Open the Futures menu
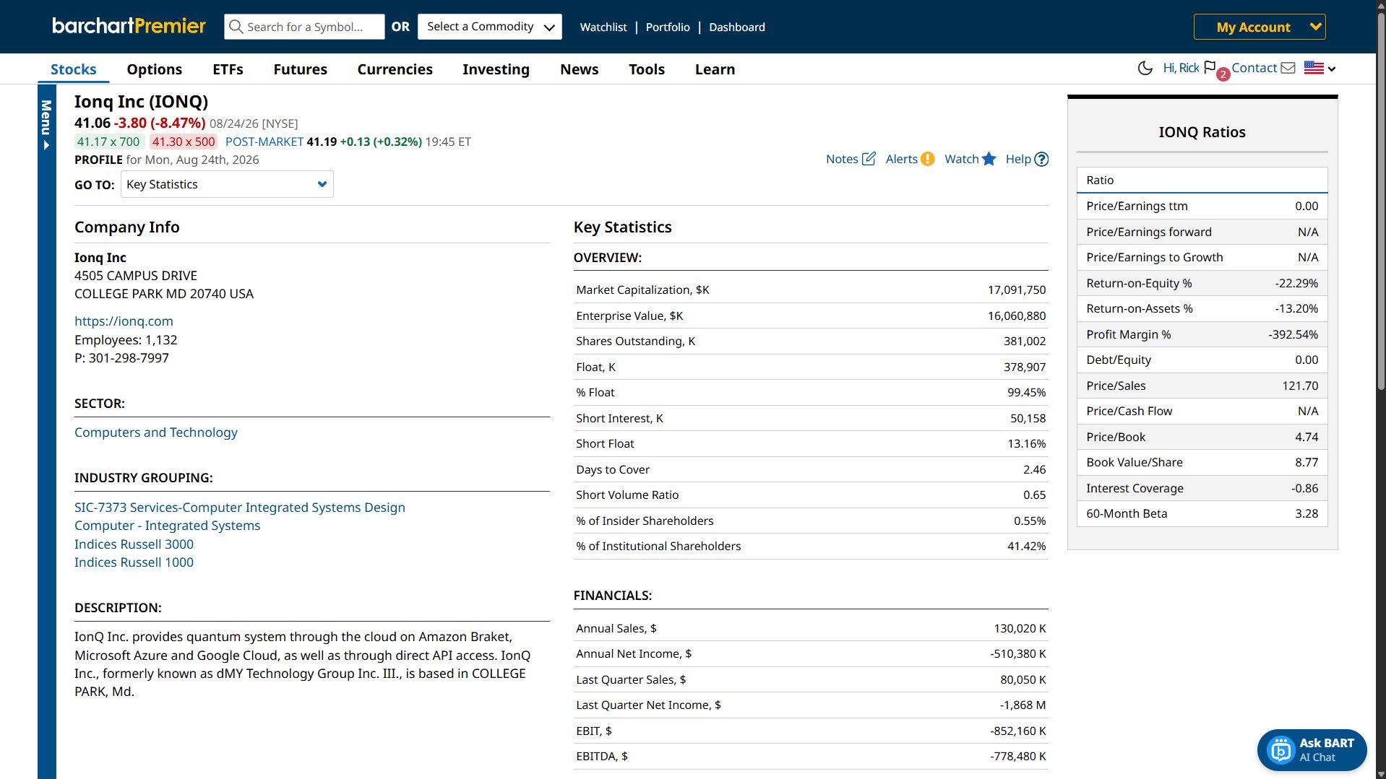Viewport: 1386px width, 779px height. click(x=300, y=69)
